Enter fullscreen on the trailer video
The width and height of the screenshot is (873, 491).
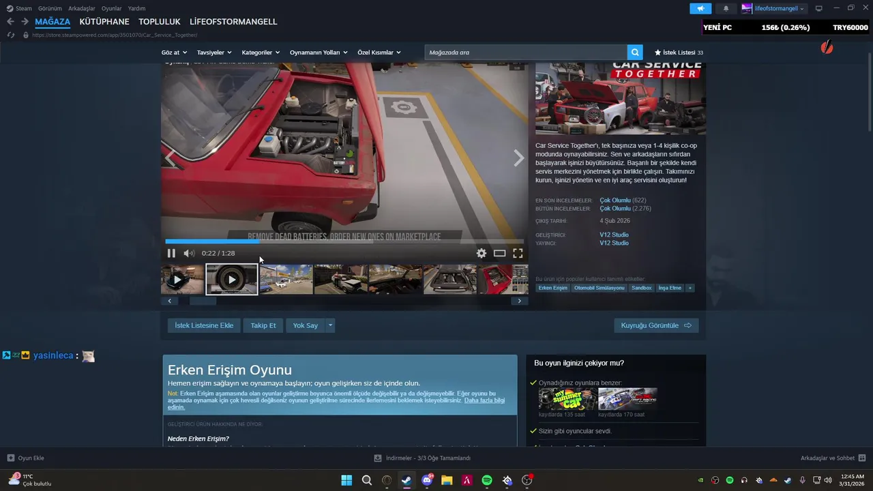[518, 253]
